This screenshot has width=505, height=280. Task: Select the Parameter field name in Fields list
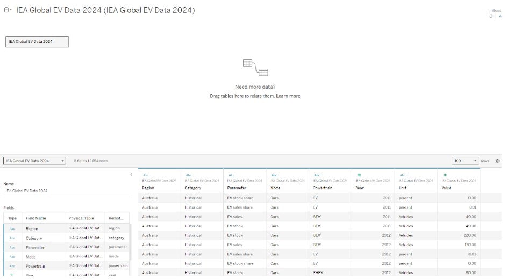point(35,248)
